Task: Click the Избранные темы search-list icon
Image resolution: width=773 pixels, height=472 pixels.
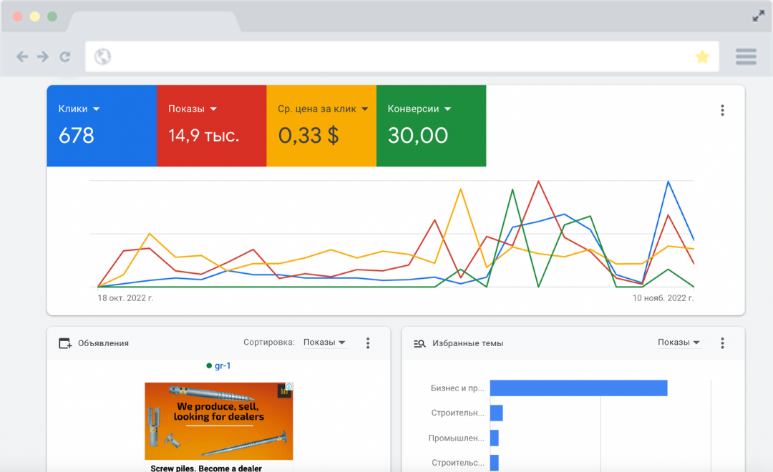Action: click(x=419, y=343)
